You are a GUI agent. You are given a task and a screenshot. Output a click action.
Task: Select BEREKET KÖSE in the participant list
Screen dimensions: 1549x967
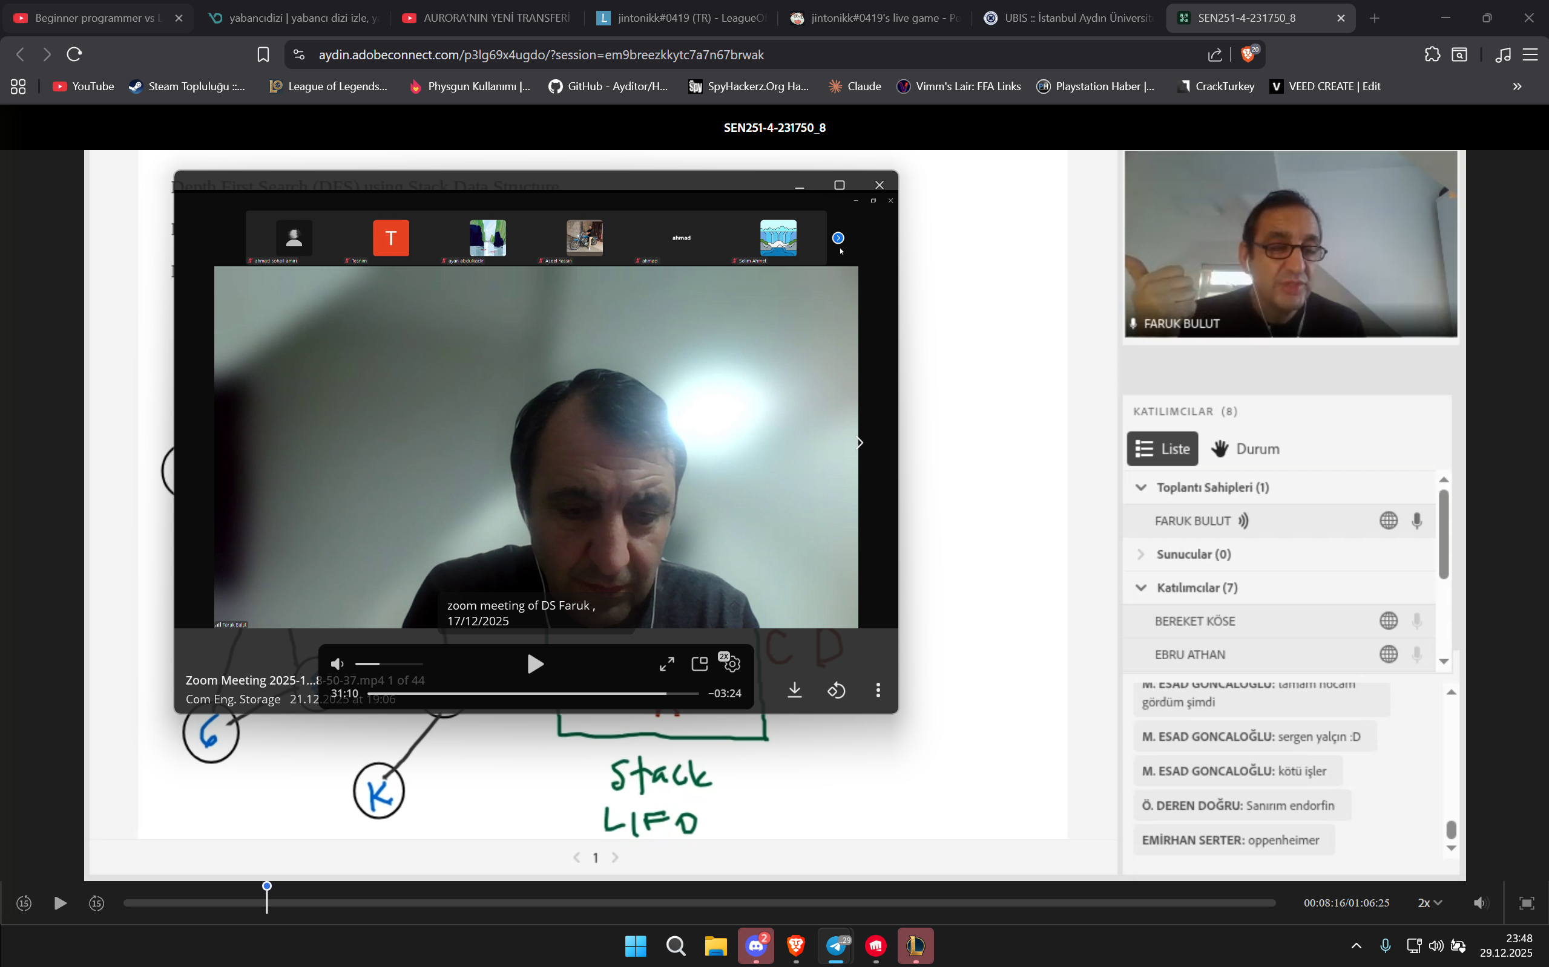click(1280, 621)
